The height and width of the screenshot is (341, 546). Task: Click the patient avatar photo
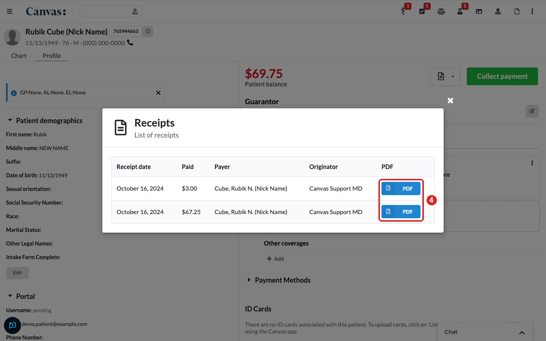click(x=12, y=37)
